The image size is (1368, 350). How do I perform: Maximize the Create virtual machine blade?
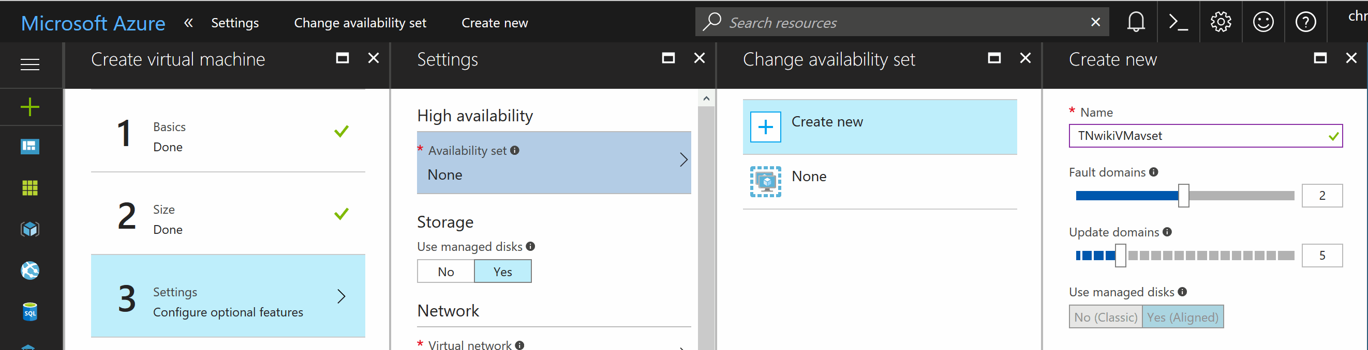click(x=343, y=58)
